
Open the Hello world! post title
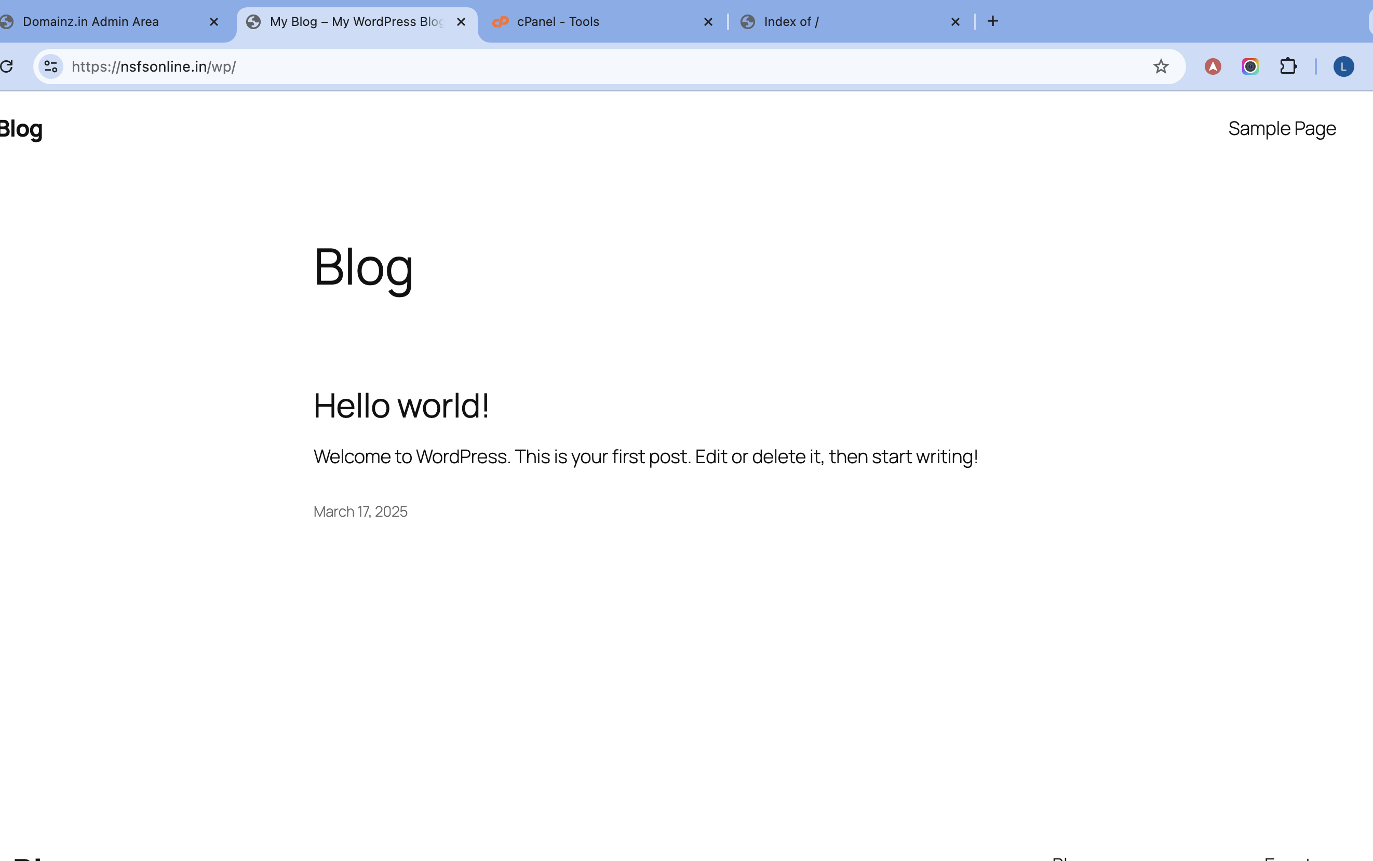tap(401, 406)
